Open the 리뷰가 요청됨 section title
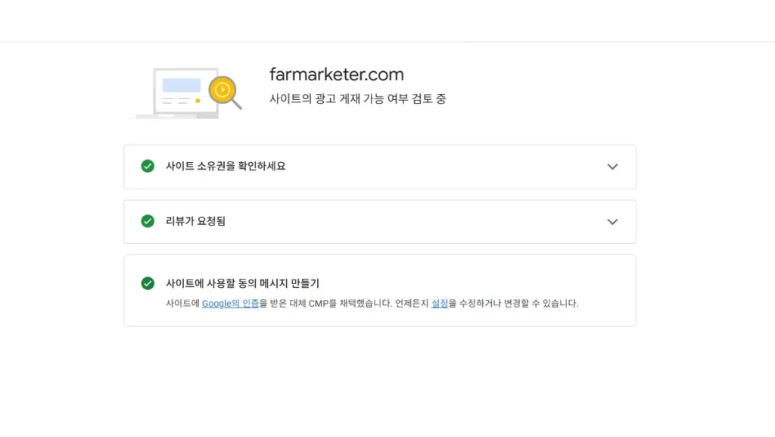 pyautogui.click(x=195, y=221)
